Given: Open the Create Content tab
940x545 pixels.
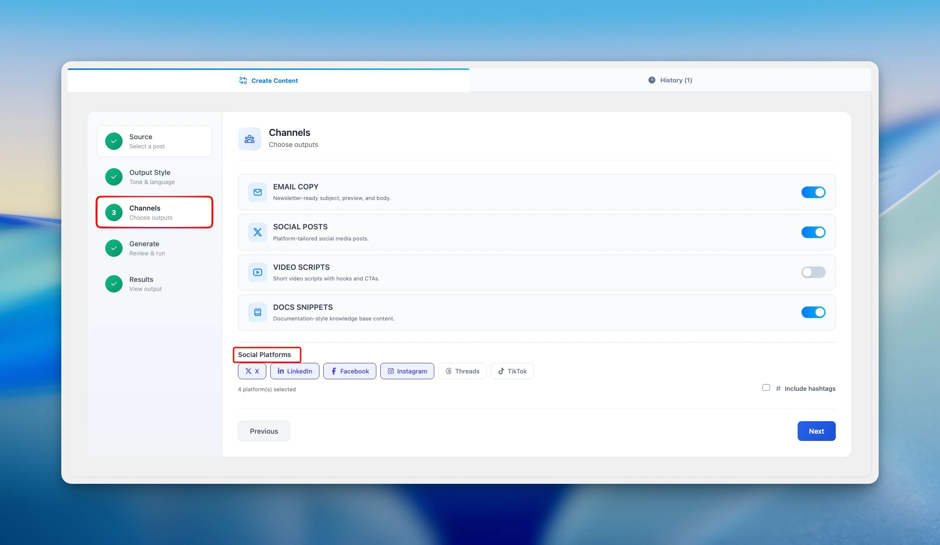Looking at the screenshot, I should coord(268,80).
